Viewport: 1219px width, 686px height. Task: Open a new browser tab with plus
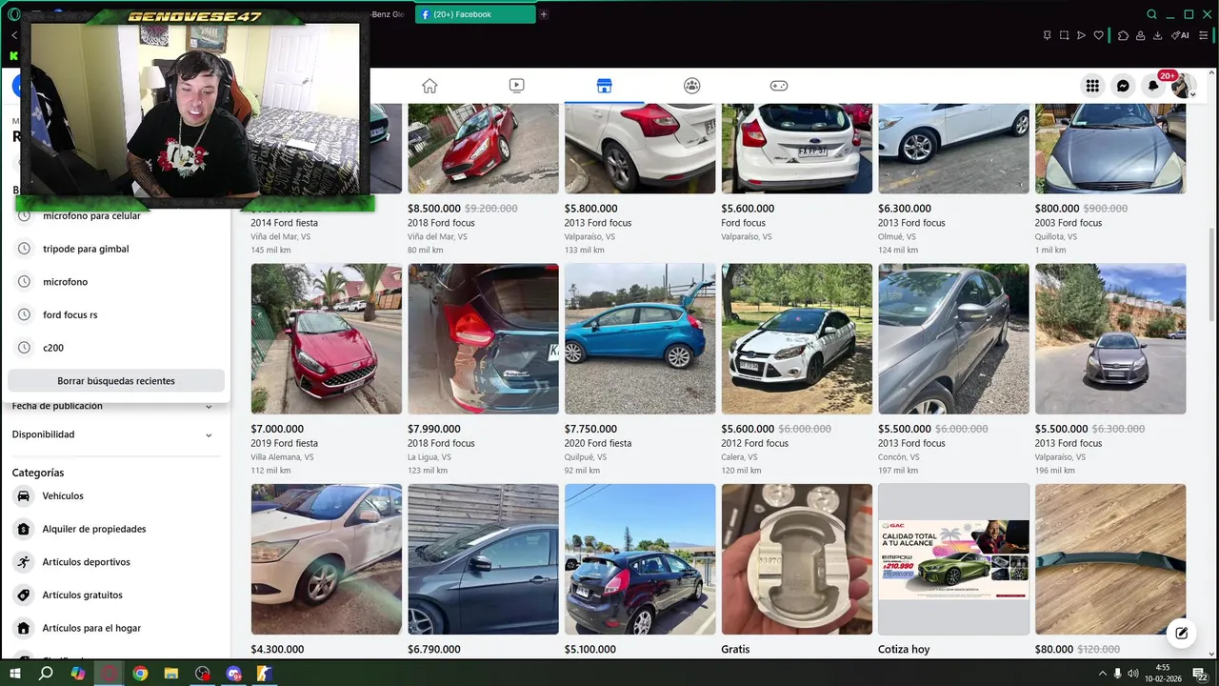544,14
